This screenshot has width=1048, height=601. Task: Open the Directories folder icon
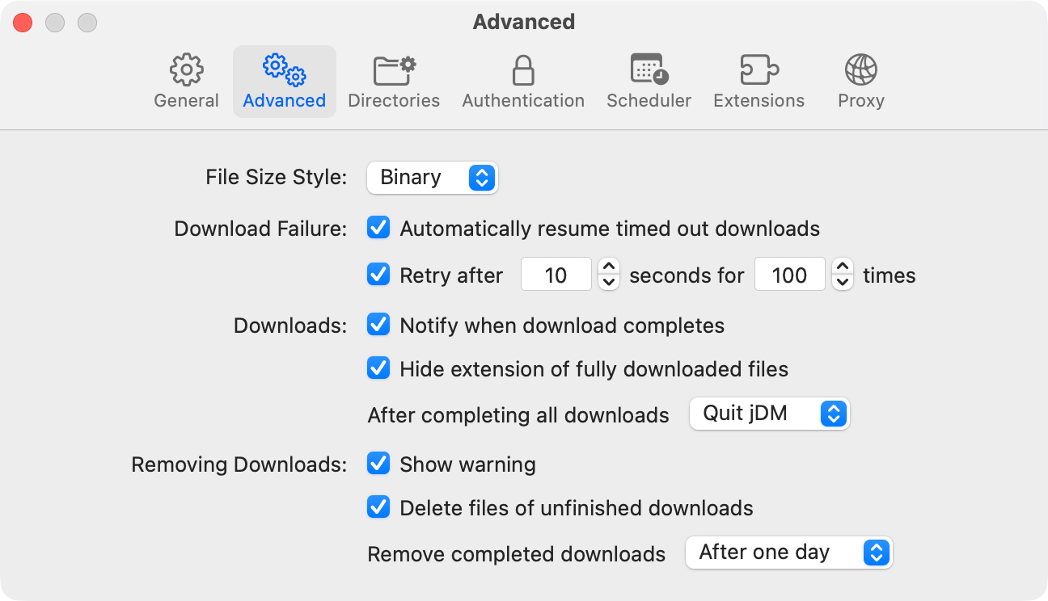coord(394,70)
